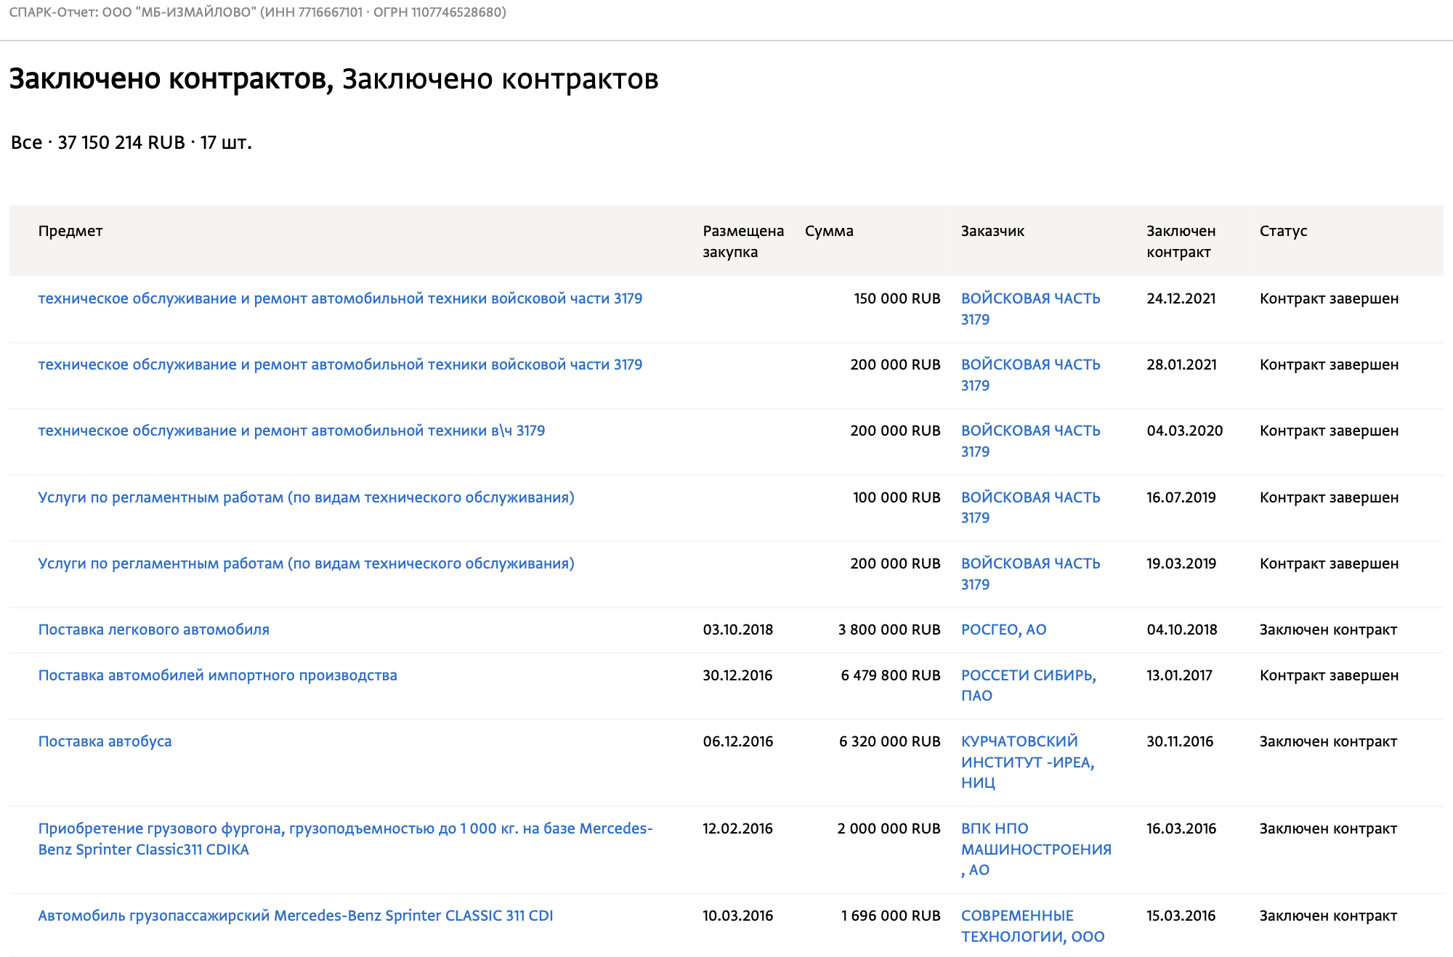Select the amount '1 696 000 RUB'
Viewport: 1453px width, 957px height.
pyautogui.click(x=891, y=916)
